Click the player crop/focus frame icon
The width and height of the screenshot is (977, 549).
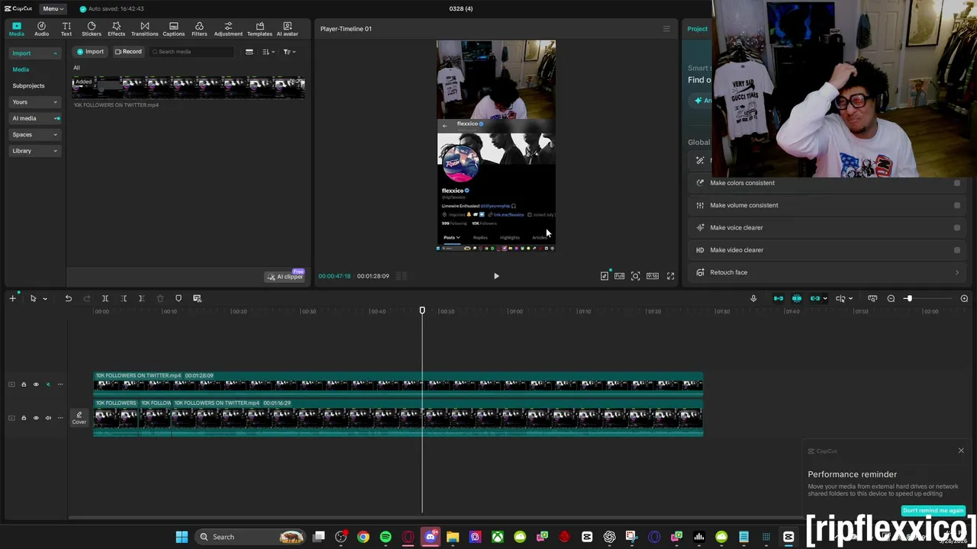pos(635,276)
